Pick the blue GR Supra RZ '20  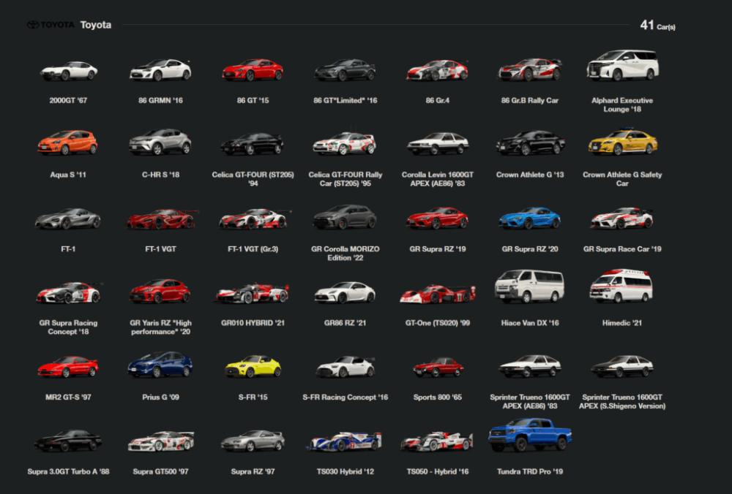coord(529,218)
